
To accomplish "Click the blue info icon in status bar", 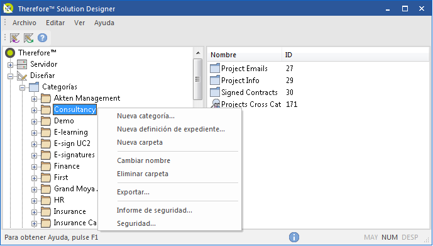I will click(x=294, y=237).
